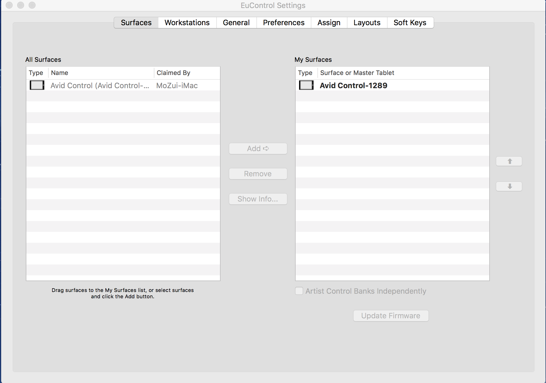546x383 pixels.
Task: Click Type column header in All Surfaces
Action: [x=37, y=73]
